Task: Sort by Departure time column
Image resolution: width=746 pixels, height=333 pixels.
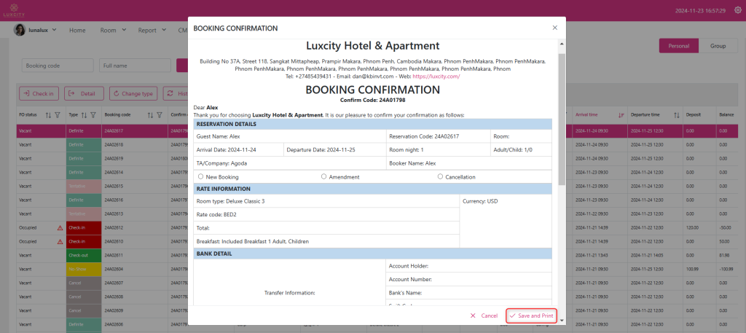Action: point(677,114)
